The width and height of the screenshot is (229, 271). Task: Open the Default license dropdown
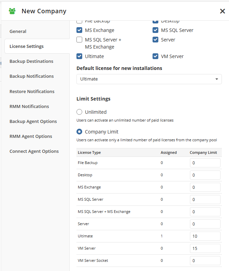(x=149, y=79)
